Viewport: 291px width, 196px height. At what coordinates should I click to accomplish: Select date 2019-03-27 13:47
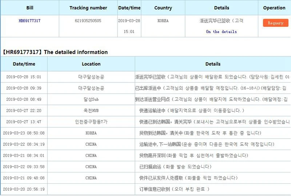coord(24,122)
